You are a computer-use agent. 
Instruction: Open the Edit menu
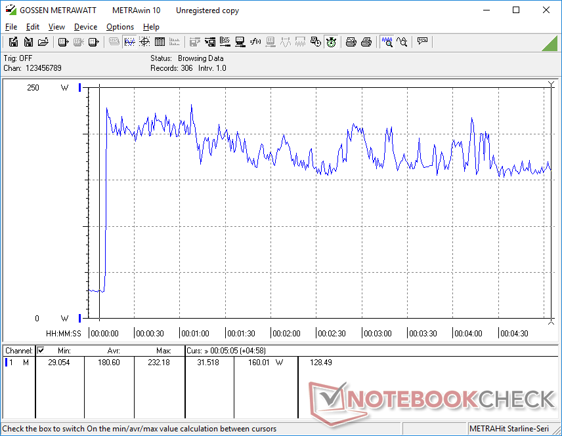click(33, 27)
